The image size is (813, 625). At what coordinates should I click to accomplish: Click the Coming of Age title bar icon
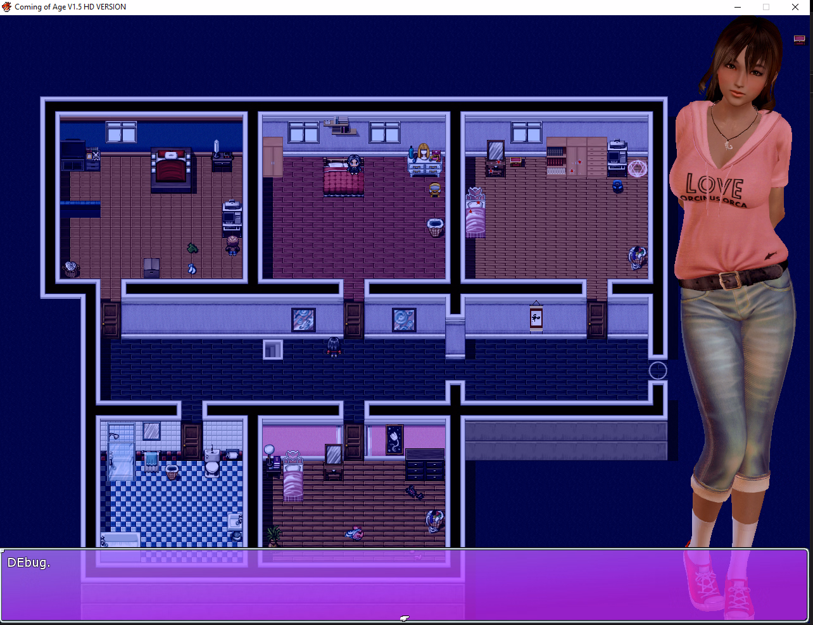click(7, 7)
